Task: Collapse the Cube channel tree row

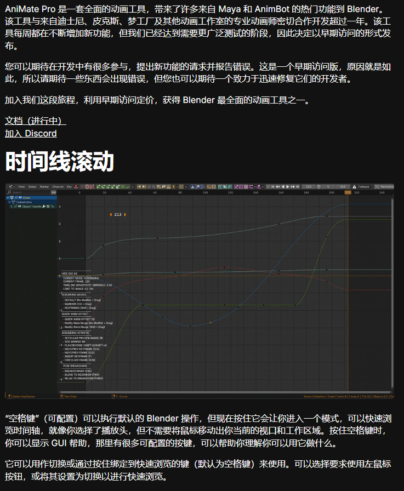Action: [x=8, y=198]
